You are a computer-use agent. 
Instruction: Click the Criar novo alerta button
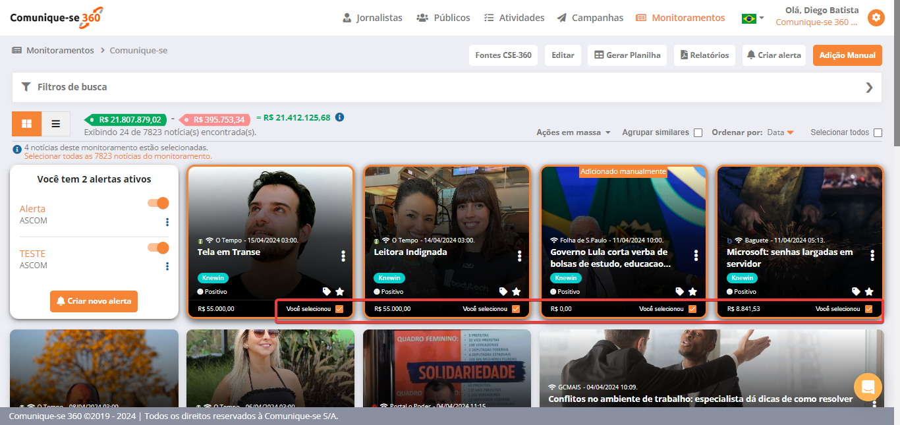[94, 301]
